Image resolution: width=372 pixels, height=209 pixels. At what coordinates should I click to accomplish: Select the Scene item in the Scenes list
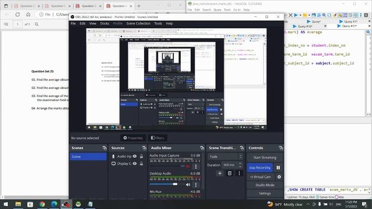88,157
